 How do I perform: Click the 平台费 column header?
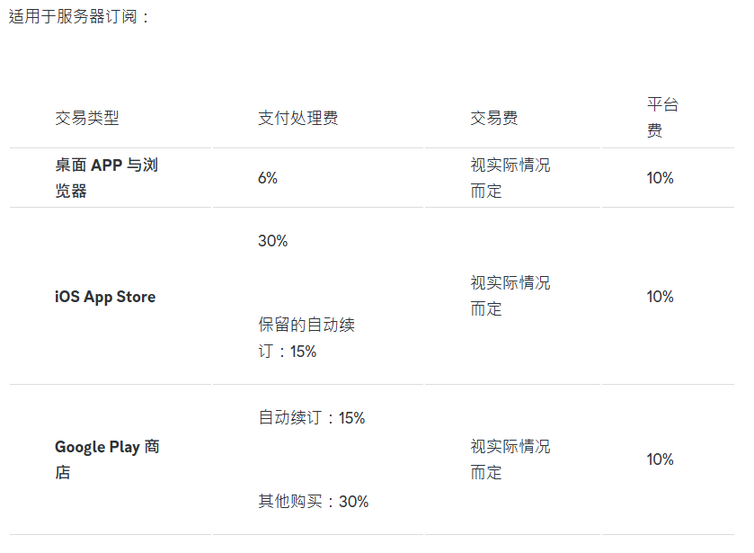[662, 117]
